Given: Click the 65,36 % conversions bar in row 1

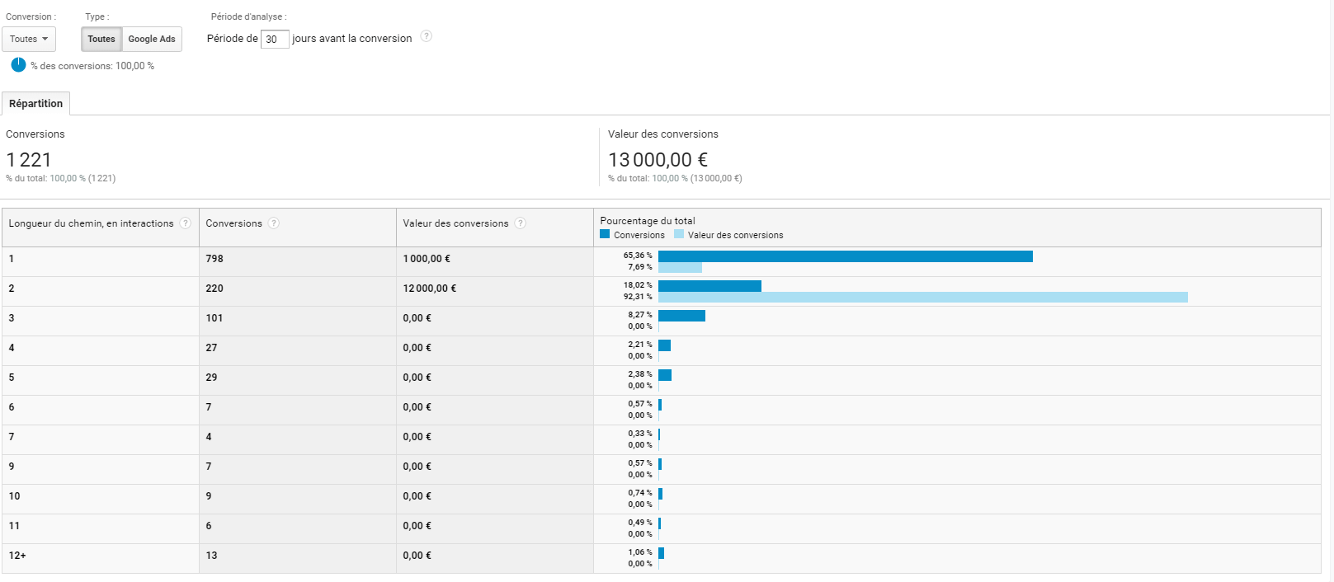Looking at the screenshot, I should [845, 256].
